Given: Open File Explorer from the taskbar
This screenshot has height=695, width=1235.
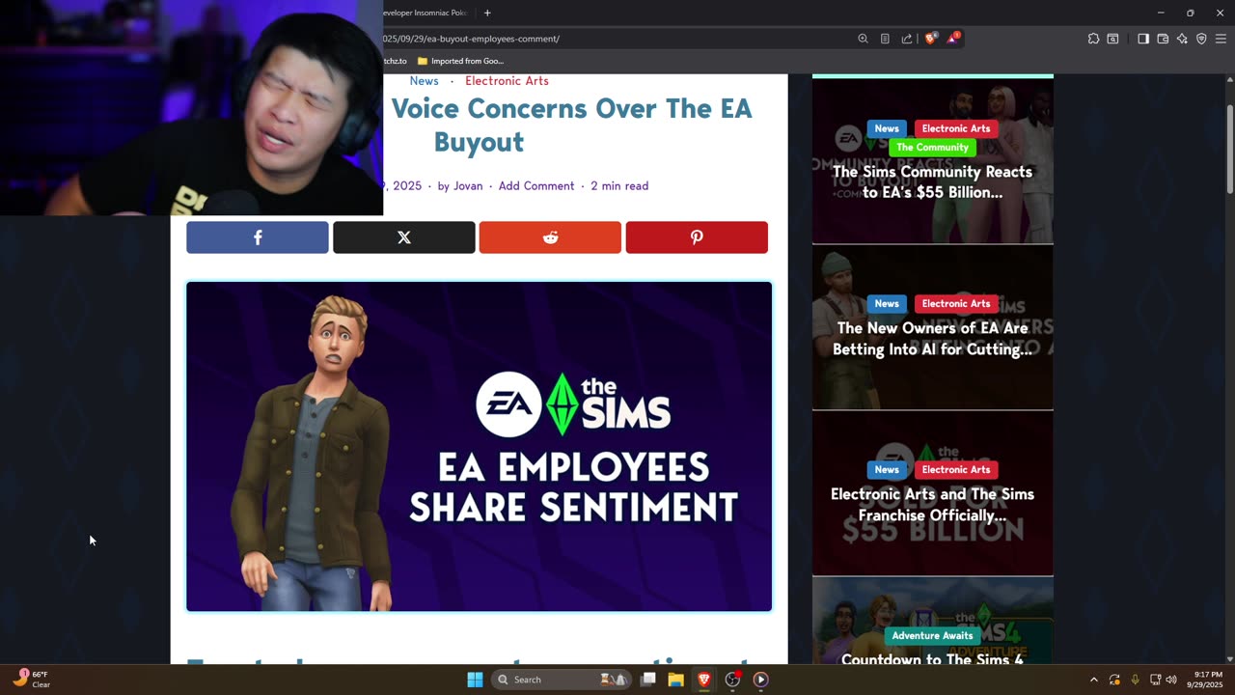Looking at the screenshot, I should [676, 680].
